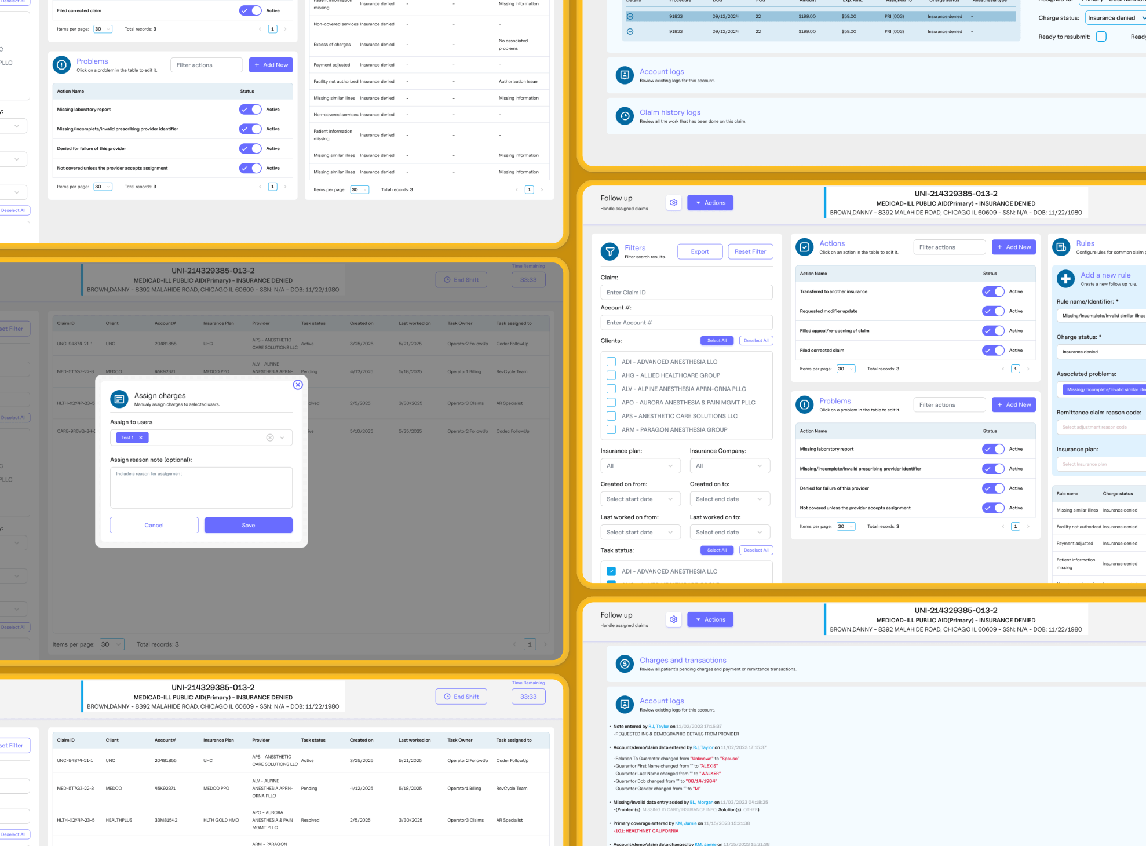Click the Rules panel icon

click(1061, 247)
